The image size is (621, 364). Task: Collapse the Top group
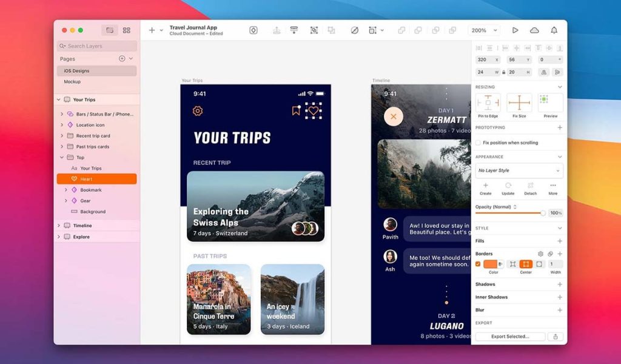click(62, 158)
